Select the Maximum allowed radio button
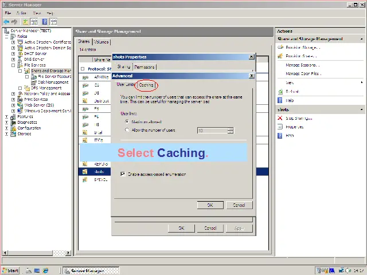This screenshot has width=367, height=275. (127, 122)
